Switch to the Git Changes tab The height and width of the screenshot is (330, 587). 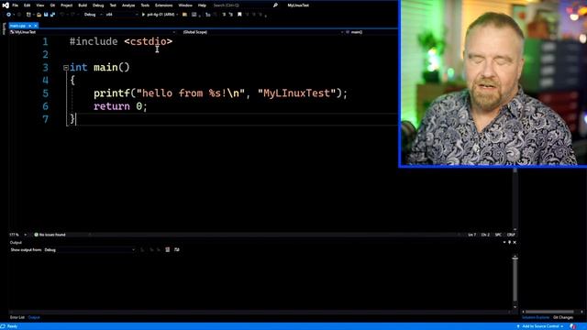[x=563, y=317]
